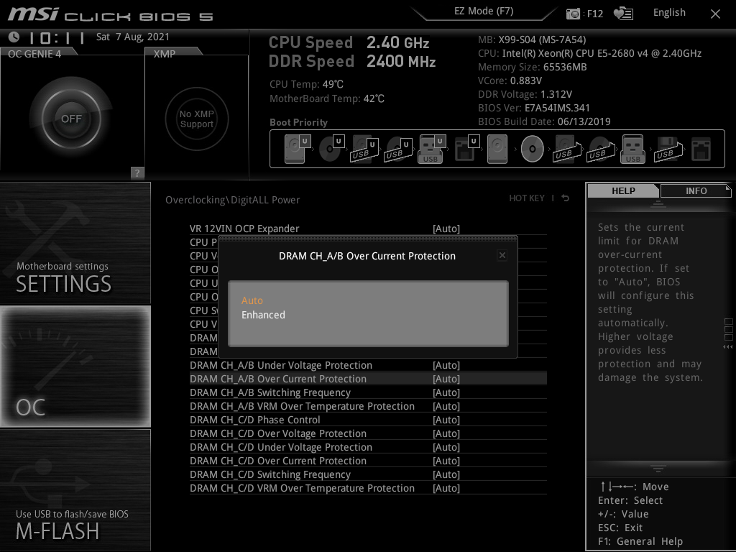Switch to the INFO tab
The height and width of the screenshot is (552, 736).
coord(696,190)
